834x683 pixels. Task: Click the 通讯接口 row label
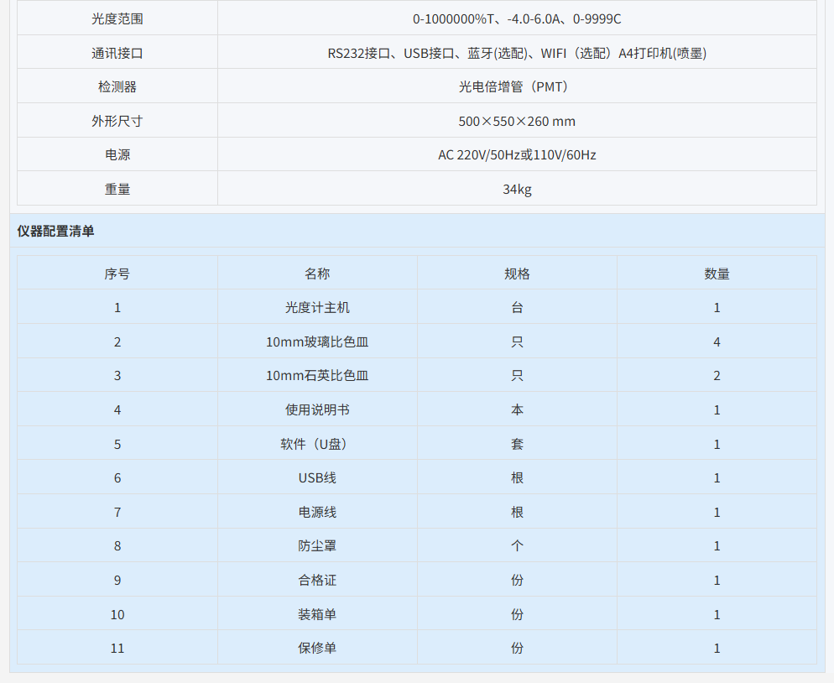(117, 53)
